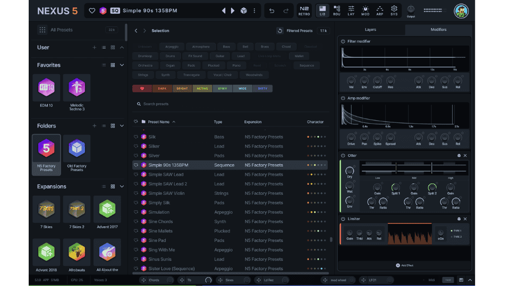
Task: Open the preset options three-dot menu
Action: pos(254,11)
